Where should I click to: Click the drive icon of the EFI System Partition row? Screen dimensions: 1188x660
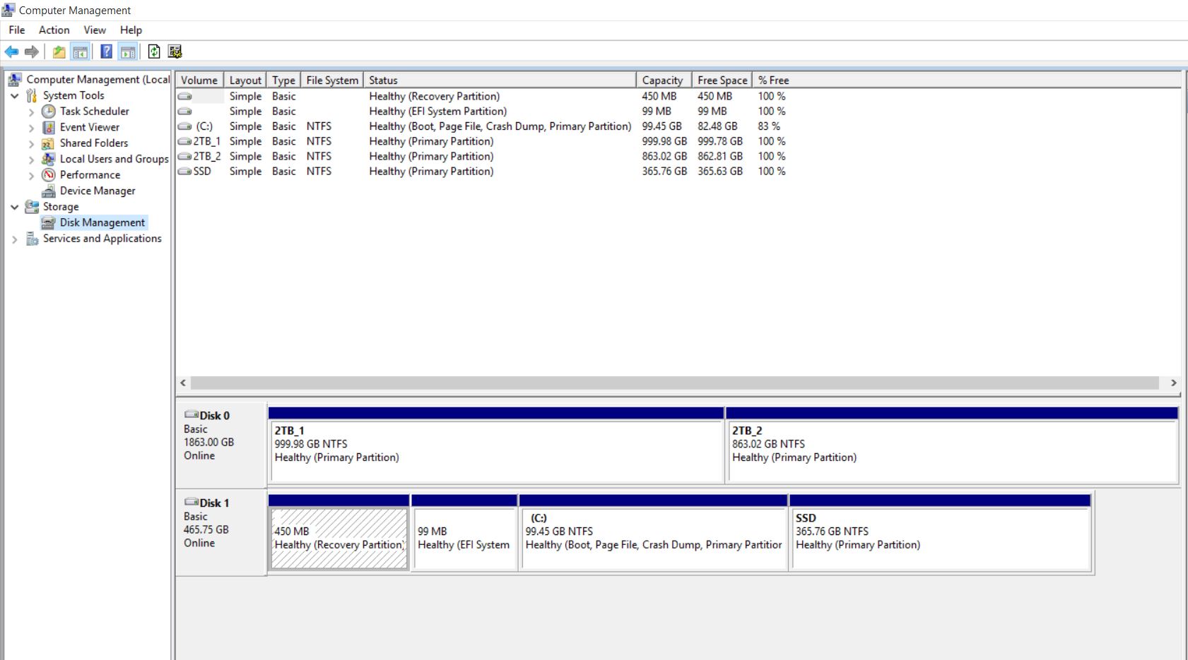pos(184,112)
